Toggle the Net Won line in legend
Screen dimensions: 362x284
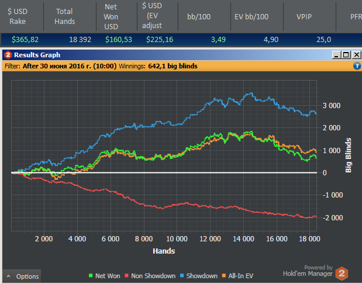coord(105,276)
